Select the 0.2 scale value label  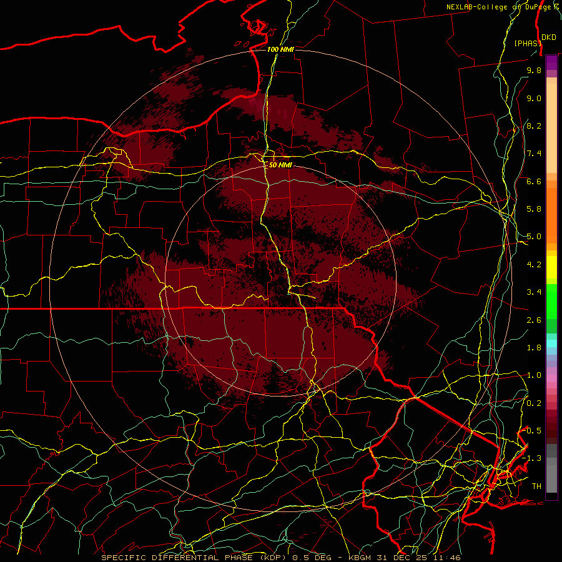(534, 403)
